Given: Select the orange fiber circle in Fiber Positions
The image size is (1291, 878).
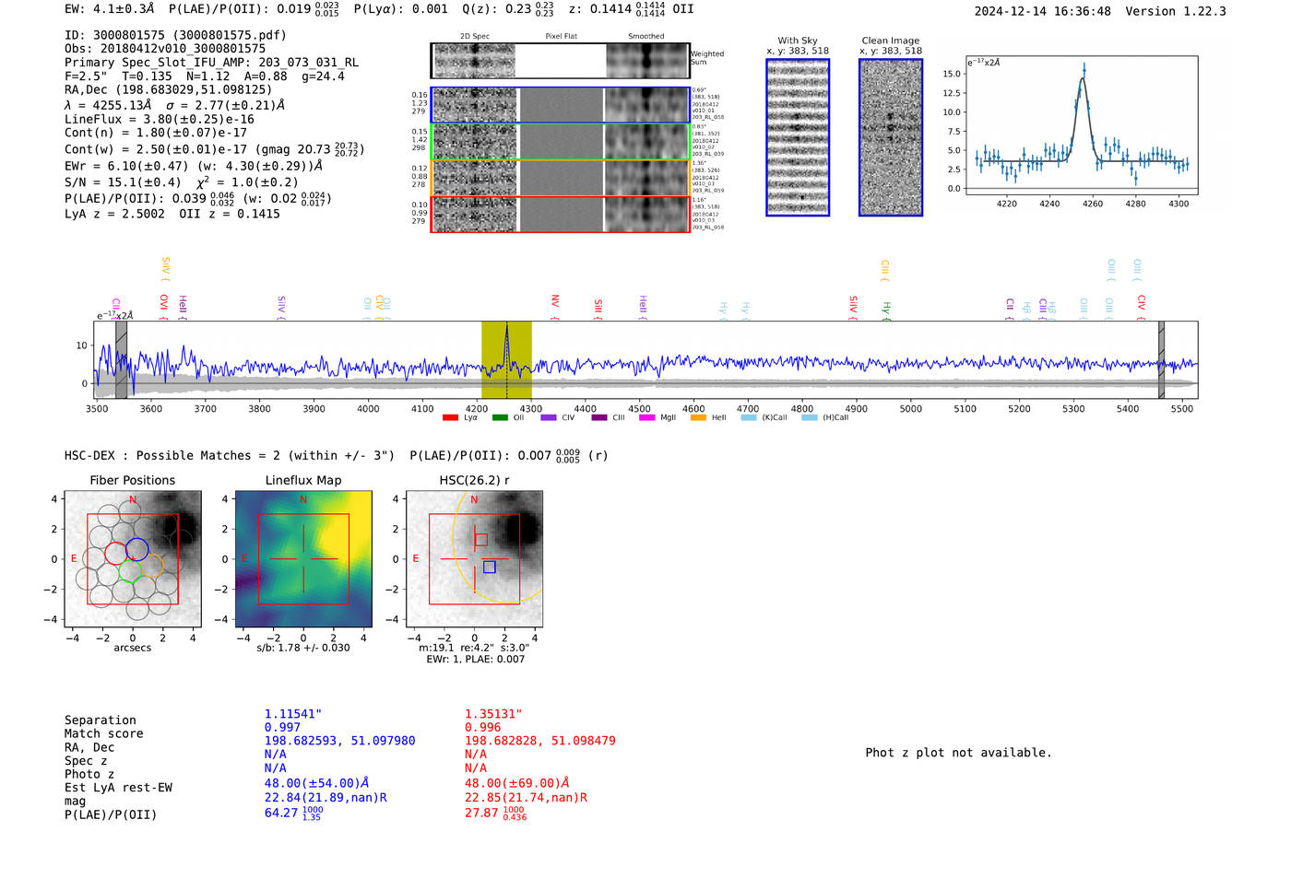Looking at the screenshot, I should (152, 567).
